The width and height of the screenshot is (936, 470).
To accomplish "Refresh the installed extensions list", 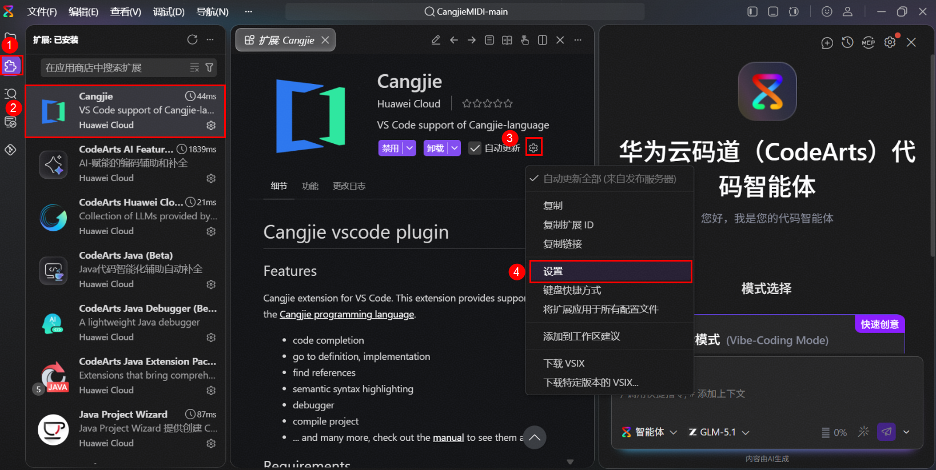I will (x=192, y=39).
